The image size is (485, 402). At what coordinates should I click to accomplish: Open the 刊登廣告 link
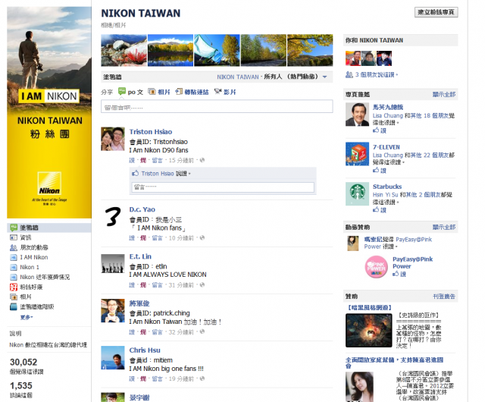coord(444,297)
